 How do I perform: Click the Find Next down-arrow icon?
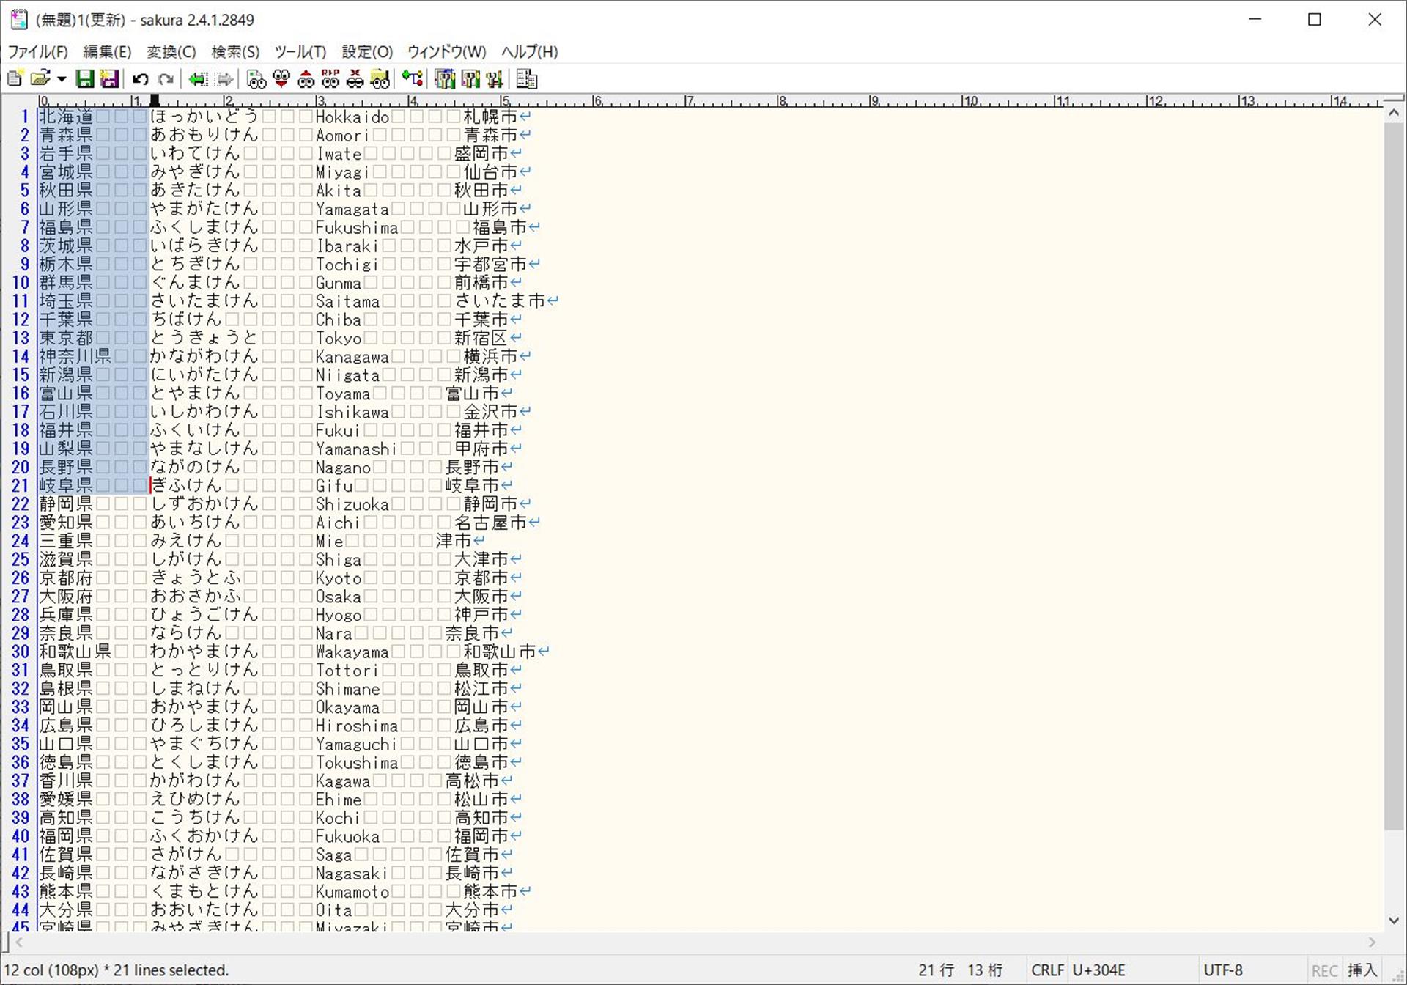coord(281,79)
